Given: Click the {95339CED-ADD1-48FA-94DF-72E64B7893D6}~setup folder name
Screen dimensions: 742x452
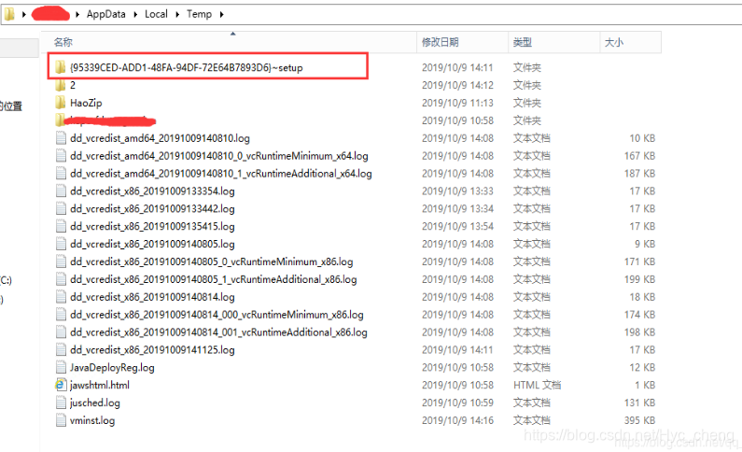Looking at the screenshot, I should (x=186, y=67).
